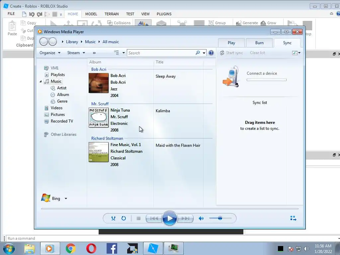Turn on shuffle in Media Player
This screenshot has height=255, width=340.
(113, 218)
